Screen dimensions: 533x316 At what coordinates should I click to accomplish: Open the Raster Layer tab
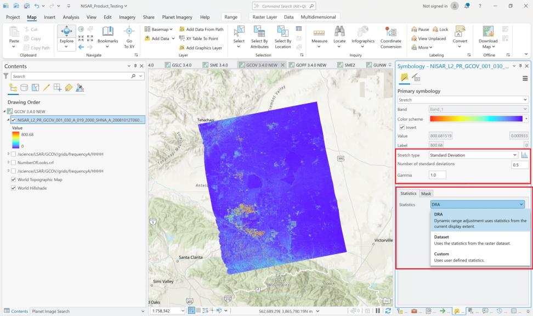[264, 17]
